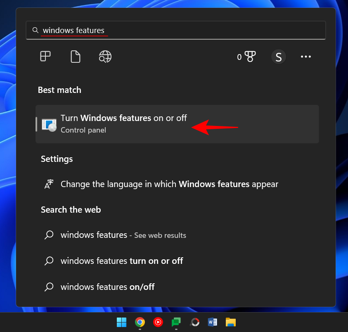The image size is (348, 332).
Task: Search the web for 'windows features'
Action: pos(123,235)
